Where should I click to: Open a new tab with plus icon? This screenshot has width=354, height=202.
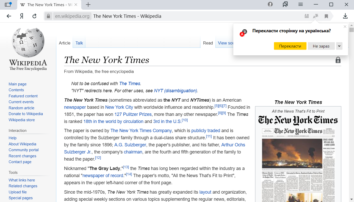(88, 5)
